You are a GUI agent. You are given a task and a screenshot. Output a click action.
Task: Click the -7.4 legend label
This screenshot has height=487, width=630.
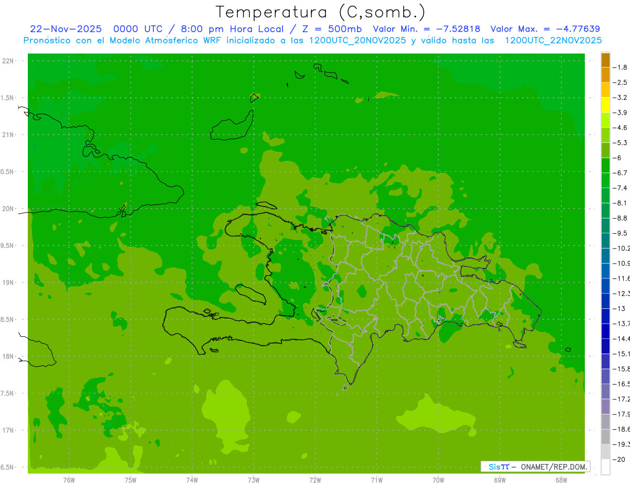pos(619,188)
